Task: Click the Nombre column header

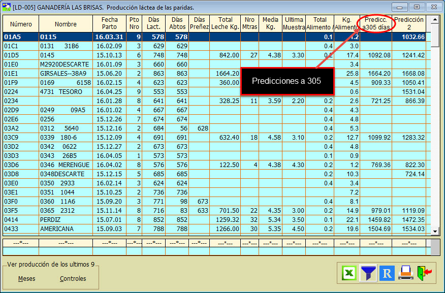Action: point(66,24)
